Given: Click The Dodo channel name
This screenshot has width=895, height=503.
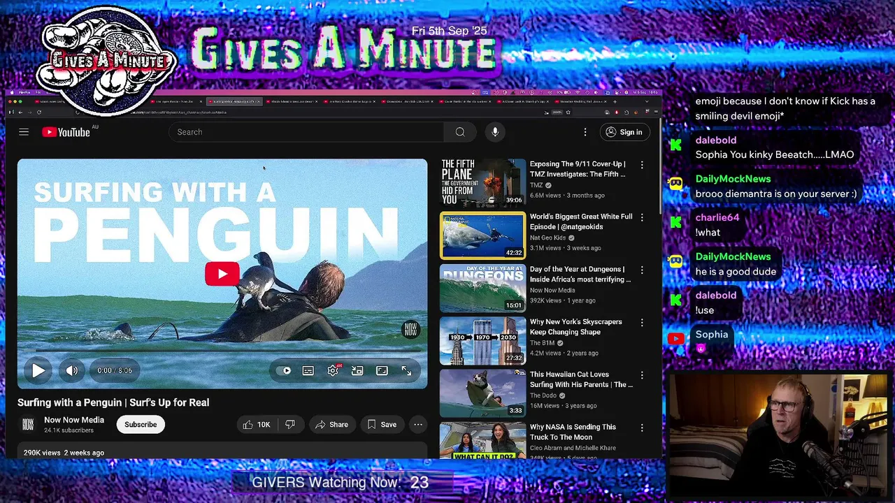Looking at the screenshot, I should pyautogui.click(x=545, y=395).
